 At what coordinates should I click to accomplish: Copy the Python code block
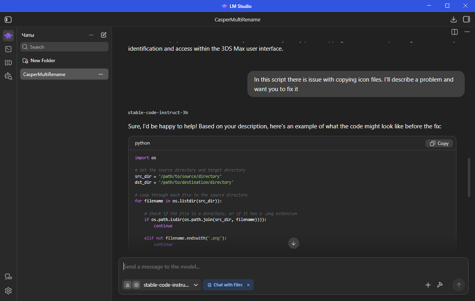439,143
